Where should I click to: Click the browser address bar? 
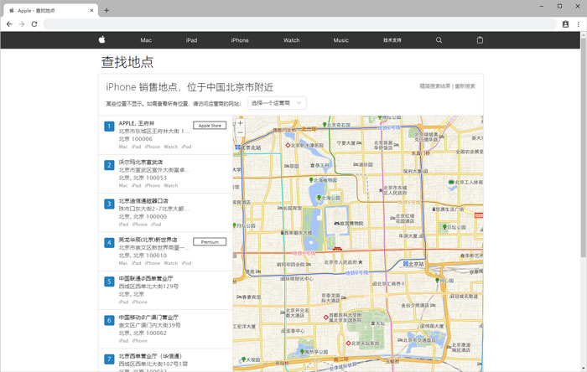click(x=299, y=24)
